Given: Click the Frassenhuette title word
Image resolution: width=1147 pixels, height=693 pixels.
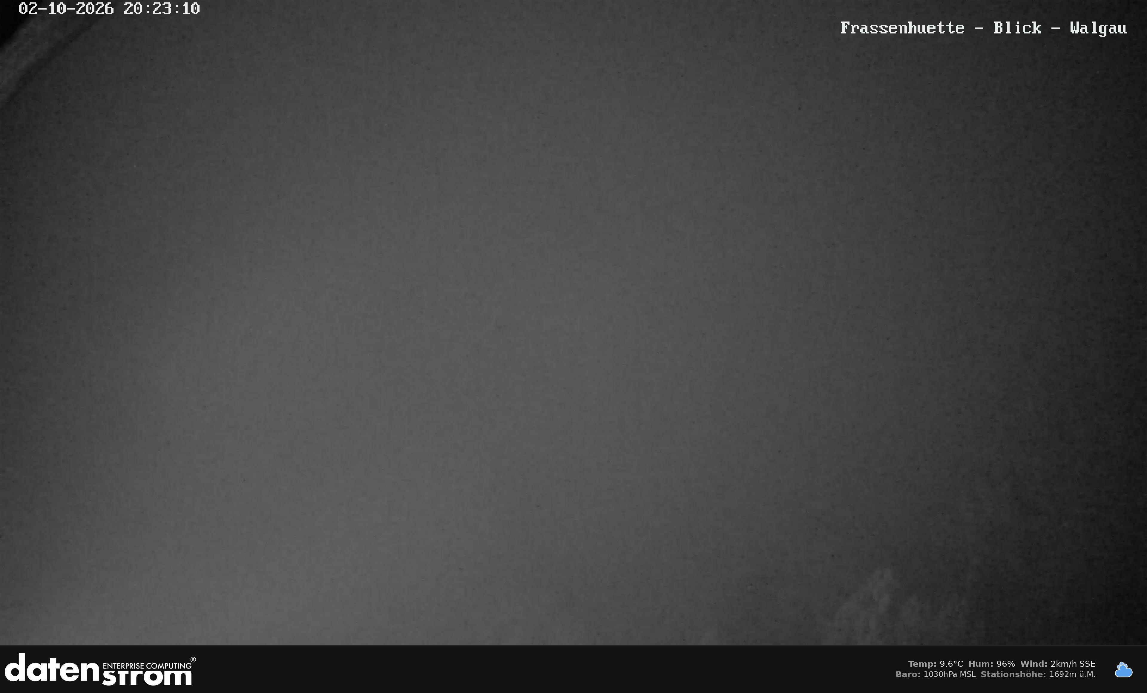Looking at the screenshot, I should pos(902,28).
